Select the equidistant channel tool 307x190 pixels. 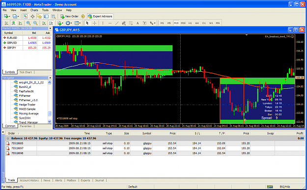pyautogui.click(x=124, y=23)
